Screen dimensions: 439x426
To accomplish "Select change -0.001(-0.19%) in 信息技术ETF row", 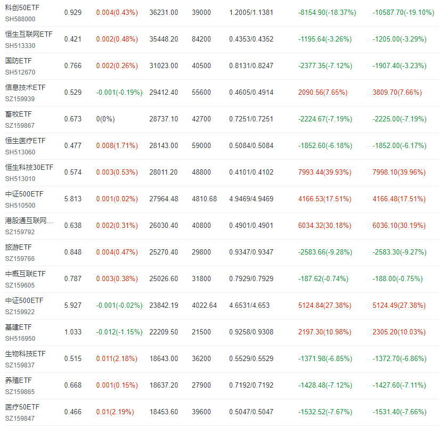I will 119,92.
